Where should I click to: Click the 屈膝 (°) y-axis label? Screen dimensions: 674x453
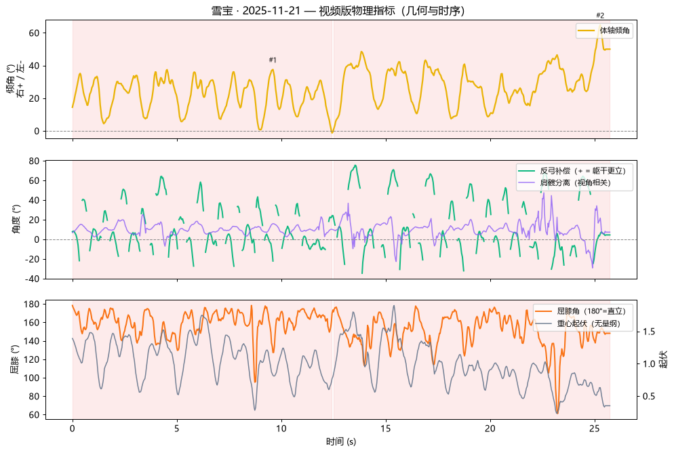point(15,359)
